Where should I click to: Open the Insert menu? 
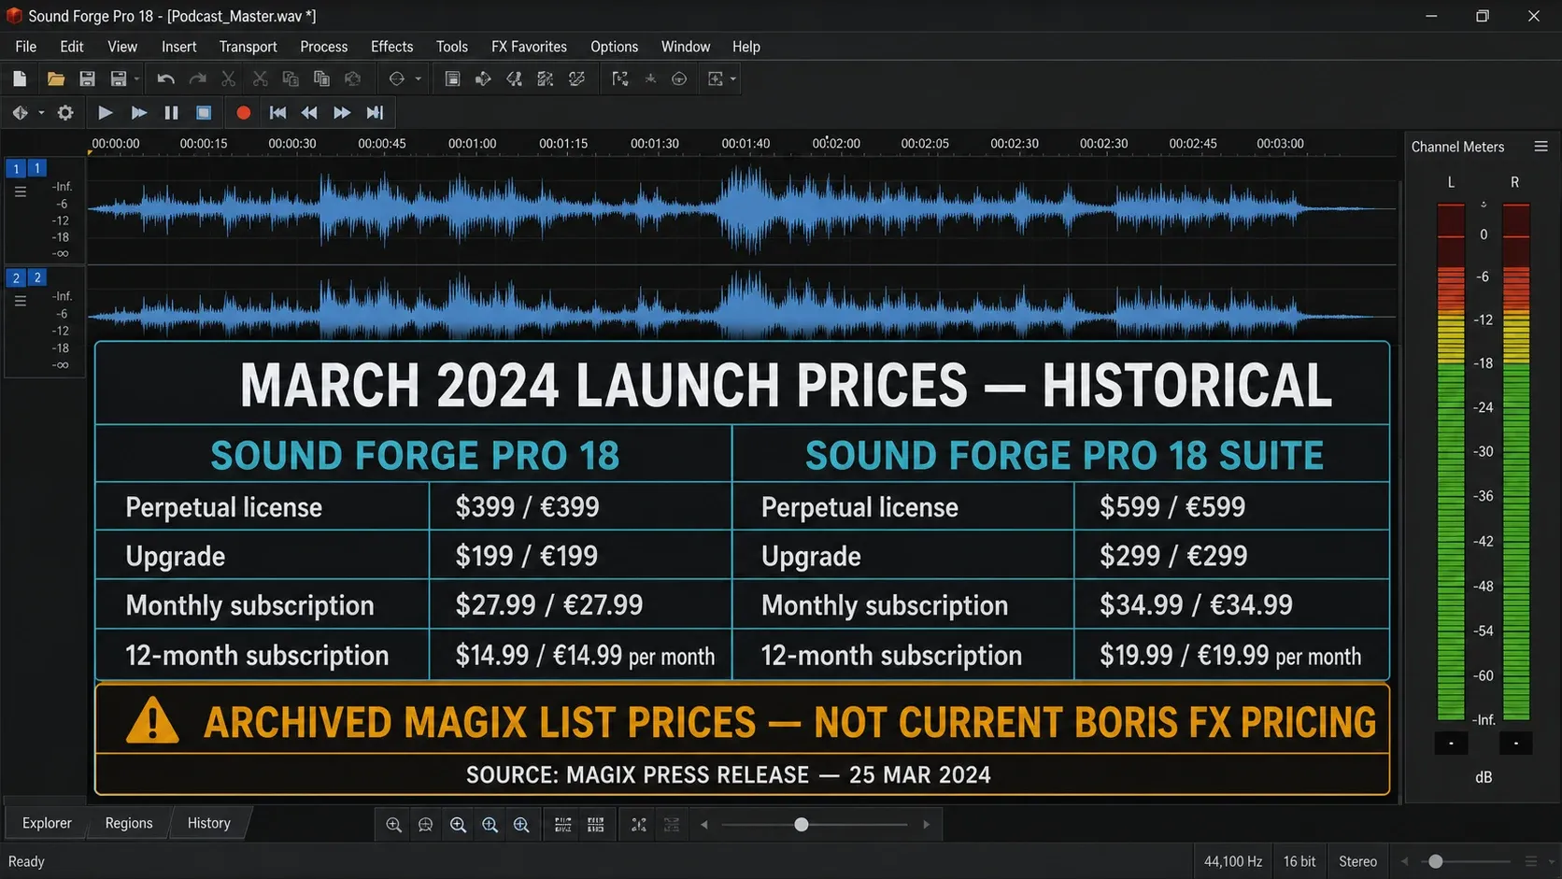(178, 47)
